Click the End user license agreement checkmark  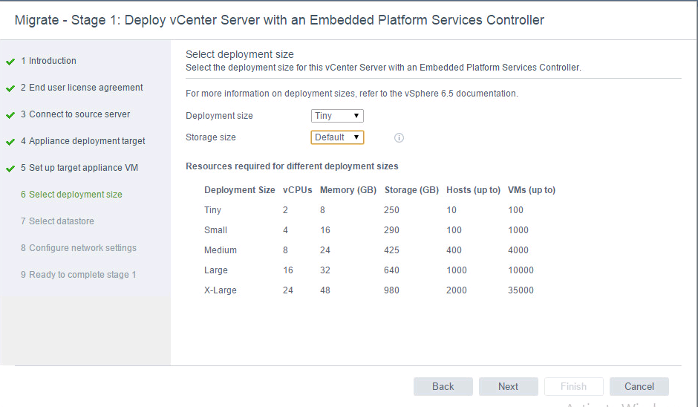[10, 88]
